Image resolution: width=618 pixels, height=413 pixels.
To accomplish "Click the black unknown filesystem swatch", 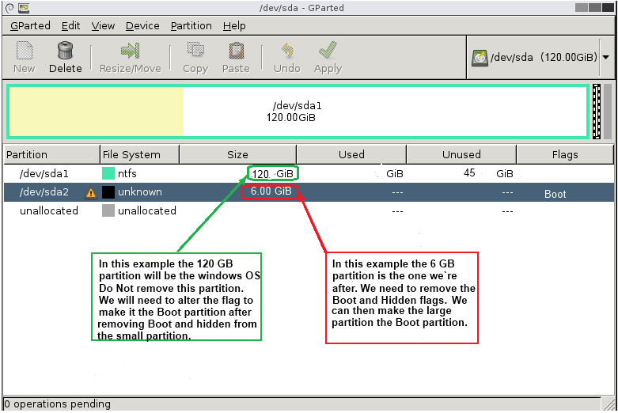I will [108, 192].
